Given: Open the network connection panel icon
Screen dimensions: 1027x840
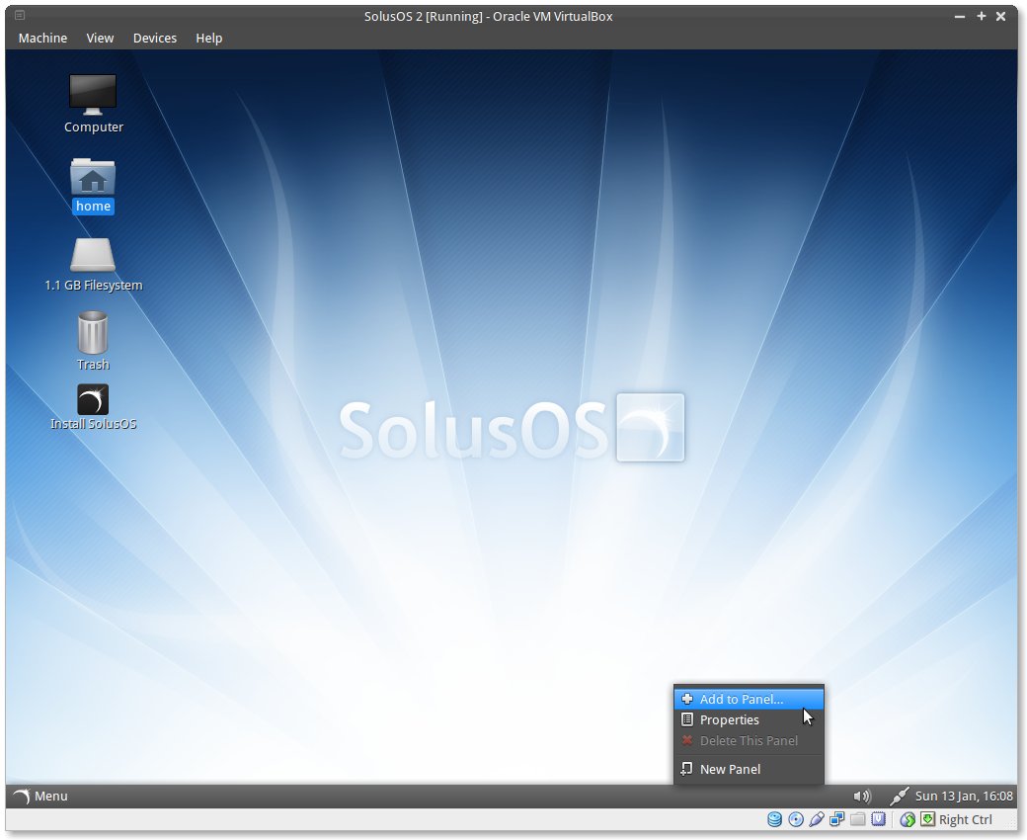Looking at the screenshot, I should [x=899, y=797].
